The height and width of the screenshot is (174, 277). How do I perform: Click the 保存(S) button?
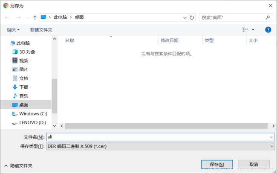click(217, 165)
